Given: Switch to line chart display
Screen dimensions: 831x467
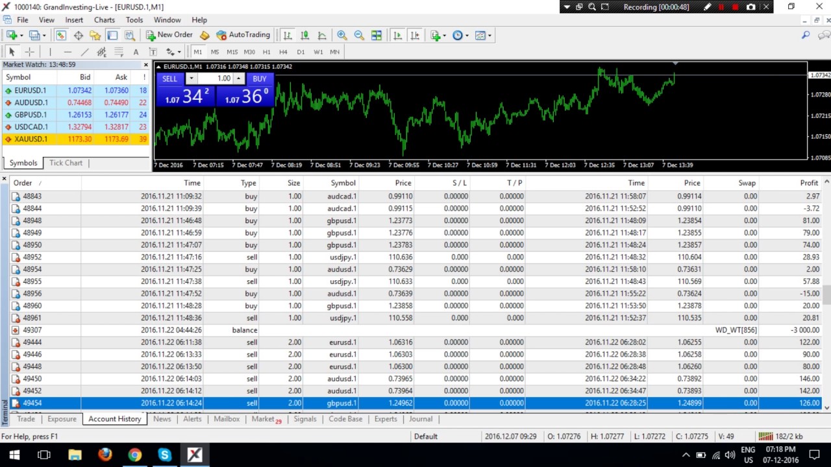Looking at the screenshot, I should pos(322,36).
